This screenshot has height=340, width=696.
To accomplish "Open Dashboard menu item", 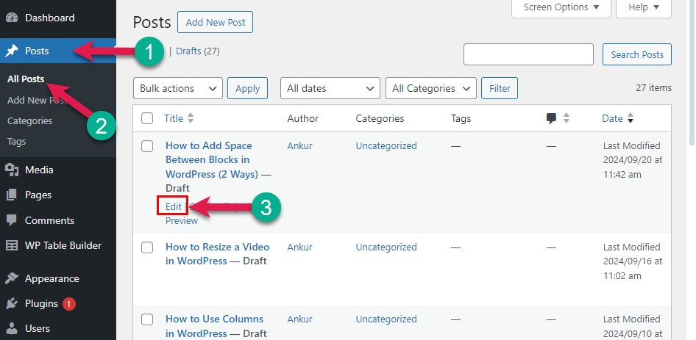I will point(58,18).
